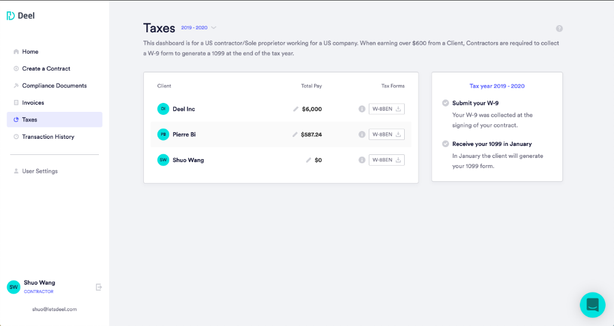Click the Receive your 1099 check icon

(x=446, y=144)
